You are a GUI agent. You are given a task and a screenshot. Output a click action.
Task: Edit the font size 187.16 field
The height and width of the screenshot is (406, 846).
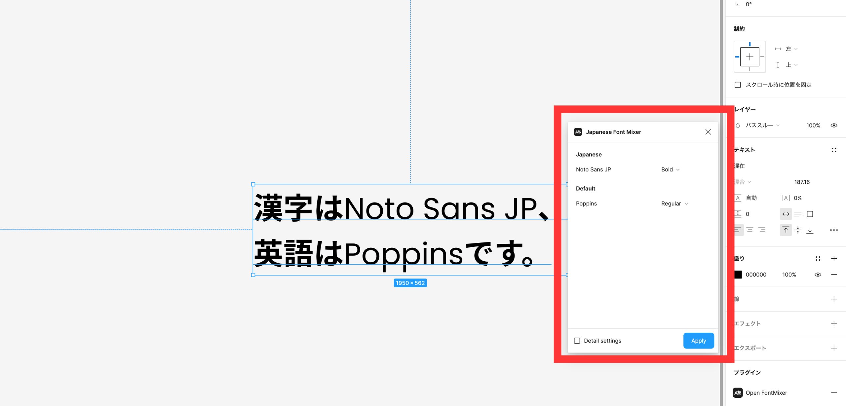click(x=802, y=182)
